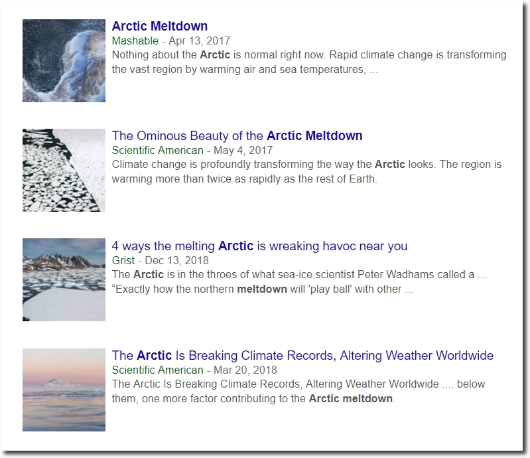This screenshot has width=530, height=458.
Task: Open the pink sunset ocean thumbnail
Action: point(64,390)
